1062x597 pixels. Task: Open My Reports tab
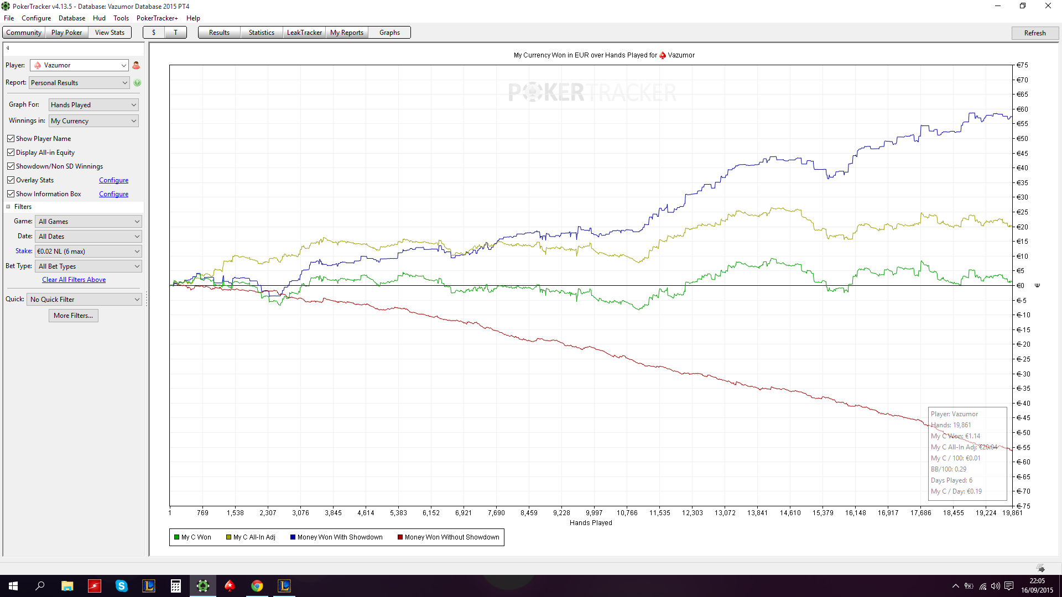click(x=347, y=33)
